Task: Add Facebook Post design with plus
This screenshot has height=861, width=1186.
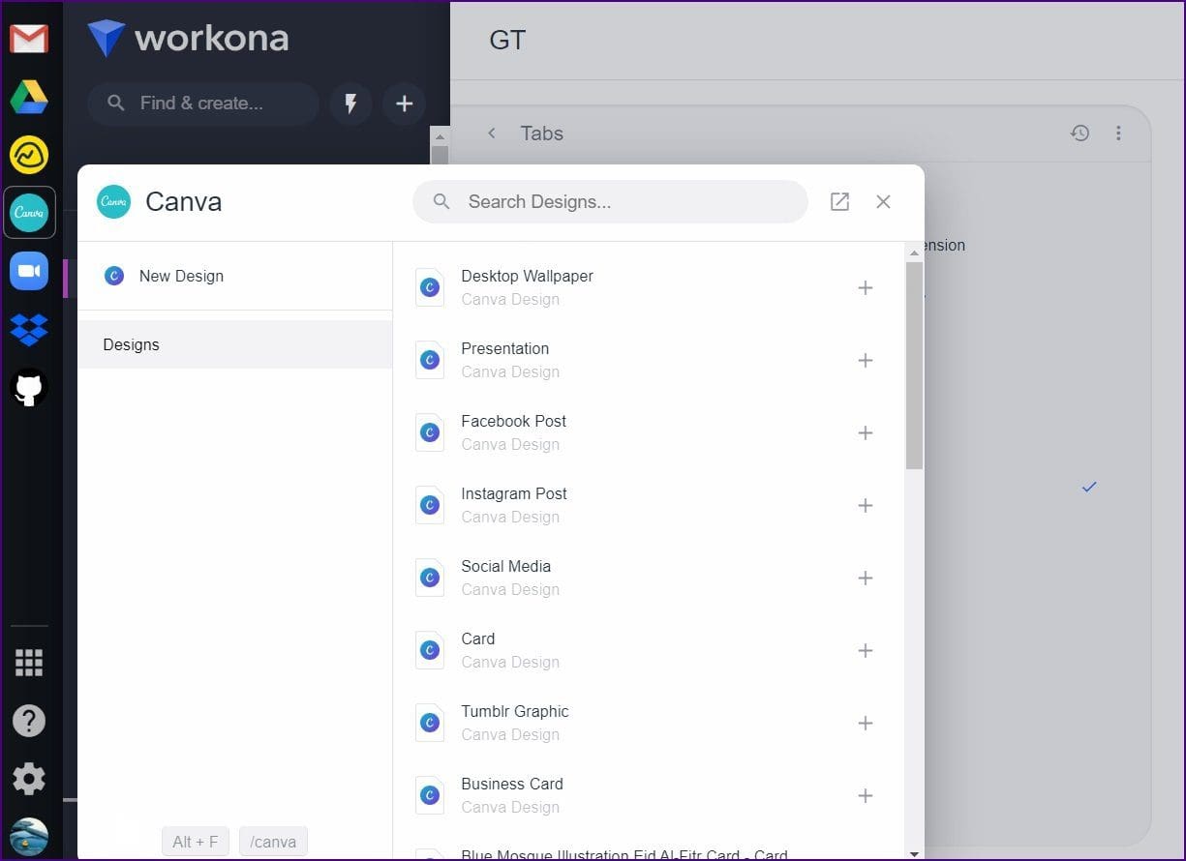Action: point(866,432)
